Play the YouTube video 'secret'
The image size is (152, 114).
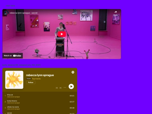pos(62,34)
